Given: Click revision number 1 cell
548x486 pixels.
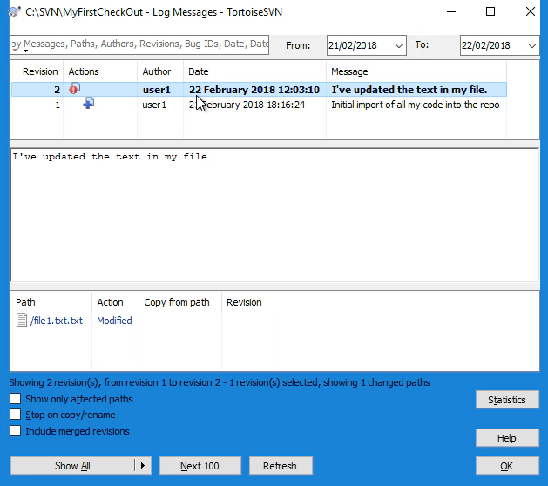Looking at the screenshot, I should coord(58,105).
